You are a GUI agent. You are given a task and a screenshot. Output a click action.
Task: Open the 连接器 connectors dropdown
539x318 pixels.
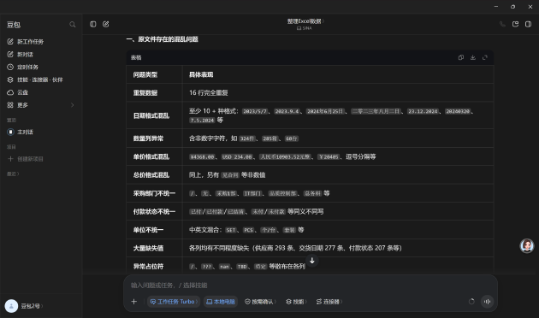coord(329,302)
